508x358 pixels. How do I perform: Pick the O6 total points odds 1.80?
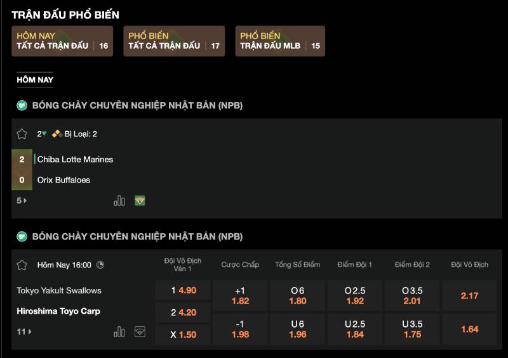point(298,295)
